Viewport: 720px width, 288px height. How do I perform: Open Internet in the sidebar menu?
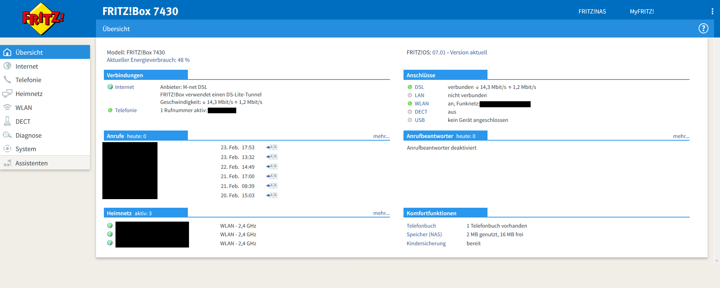point(45,66)
